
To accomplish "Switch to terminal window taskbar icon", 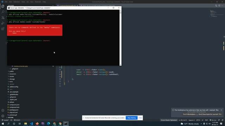I will [66, 124].
